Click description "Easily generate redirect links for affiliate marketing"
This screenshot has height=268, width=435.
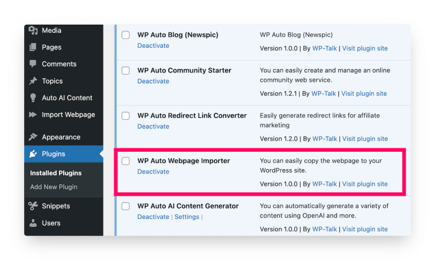coord(320,120)
